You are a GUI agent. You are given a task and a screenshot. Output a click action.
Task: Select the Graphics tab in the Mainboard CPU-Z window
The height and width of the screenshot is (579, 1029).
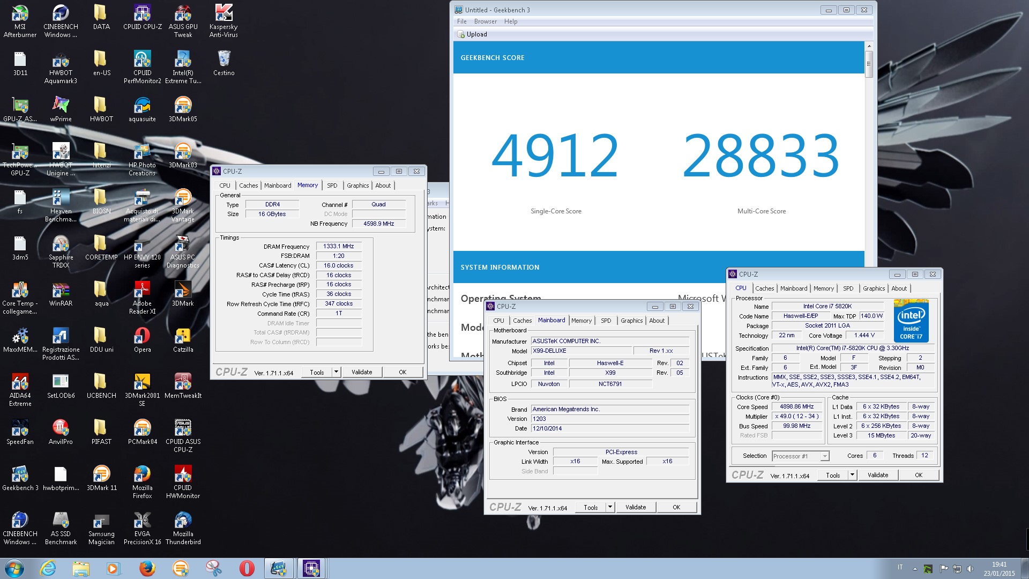click(631, 321)
